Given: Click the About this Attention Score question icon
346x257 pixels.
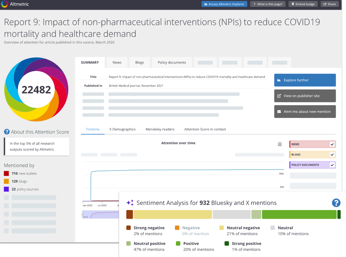Looking at the screenshot, I should pyautogui.click(x=7, y=132).
